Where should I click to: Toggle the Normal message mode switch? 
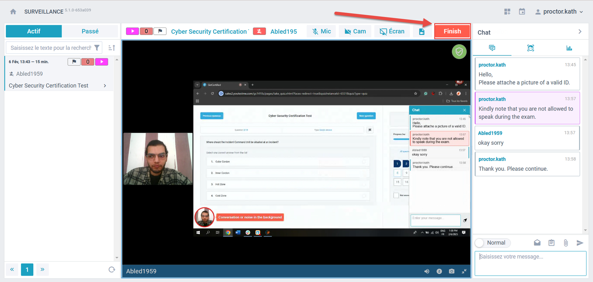480,243
